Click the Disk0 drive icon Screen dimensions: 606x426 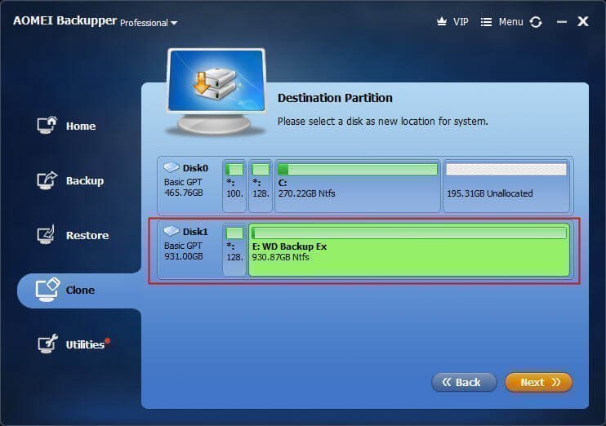click(x=172, y=168)
